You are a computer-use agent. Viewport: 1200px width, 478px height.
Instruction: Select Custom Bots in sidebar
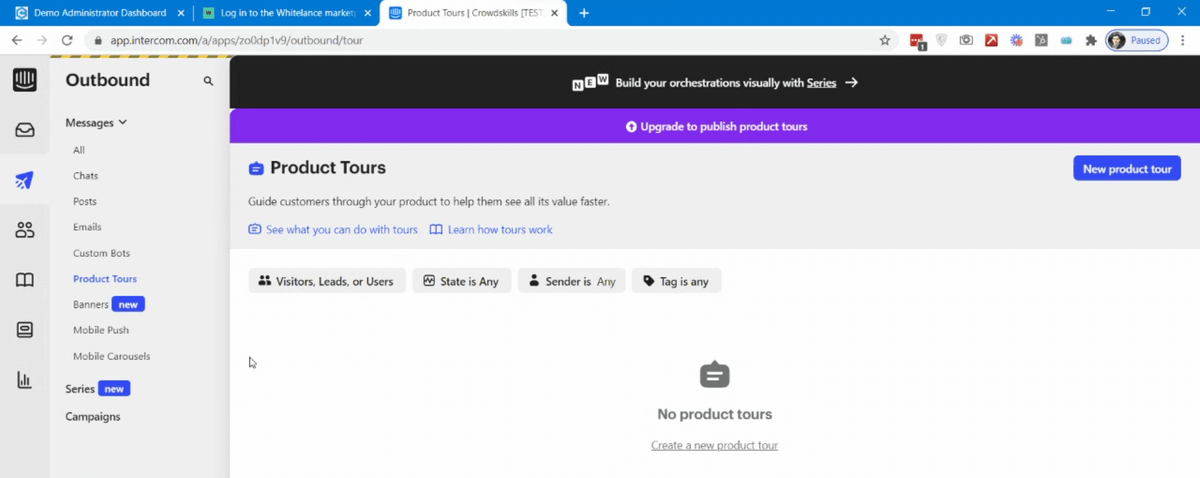[101, 253]
